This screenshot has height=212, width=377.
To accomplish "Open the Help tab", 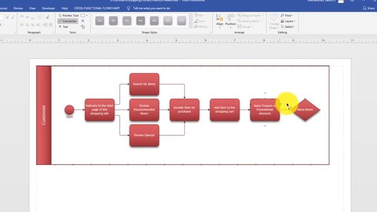I will (64, 8).
